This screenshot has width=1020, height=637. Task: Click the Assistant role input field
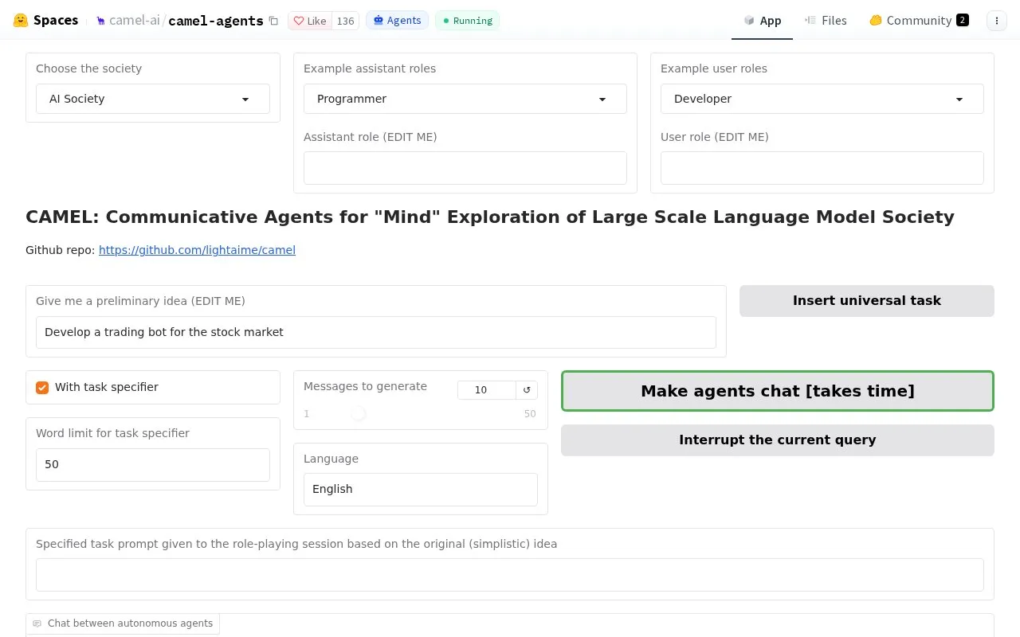[x=465, y=168]
